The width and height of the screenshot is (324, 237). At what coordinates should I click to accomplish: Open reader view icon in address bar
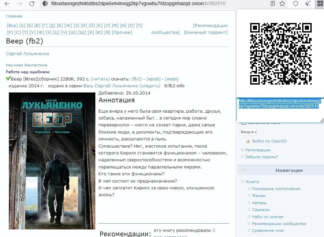(272, 3)
